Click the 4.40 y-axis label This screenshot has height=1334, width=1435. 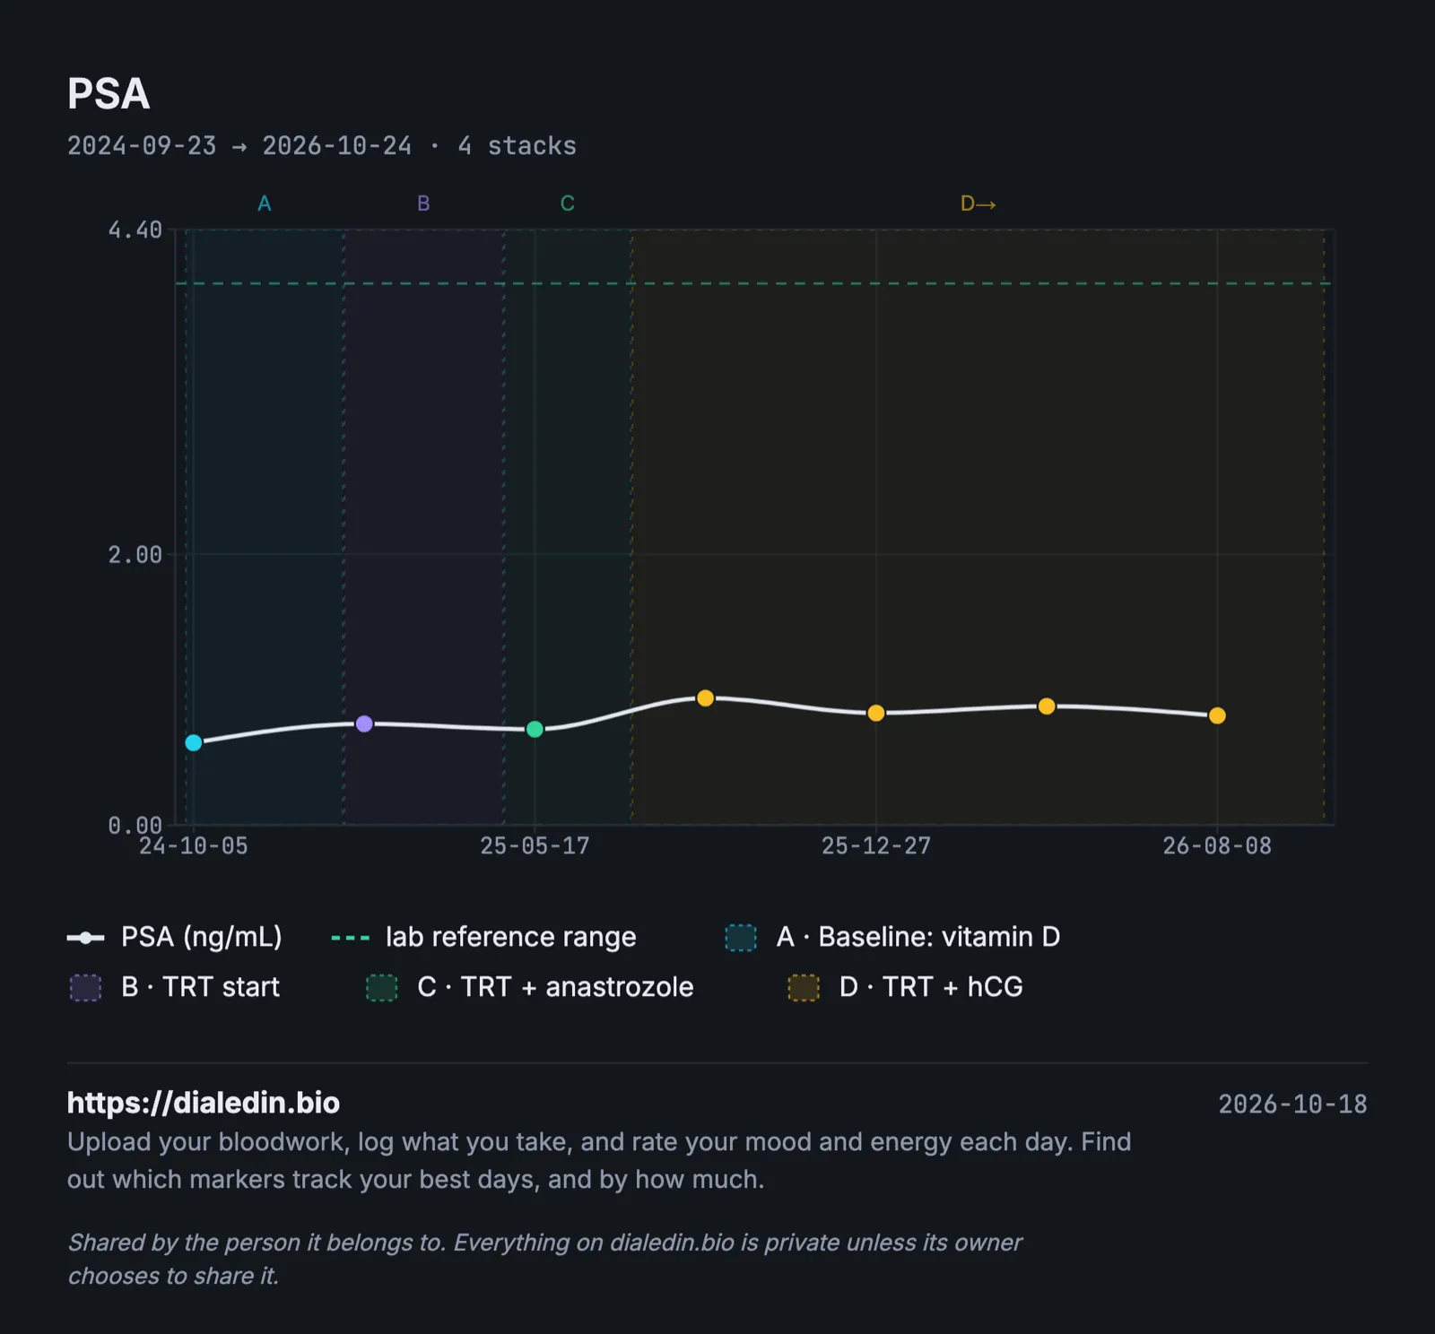point(135,230)
